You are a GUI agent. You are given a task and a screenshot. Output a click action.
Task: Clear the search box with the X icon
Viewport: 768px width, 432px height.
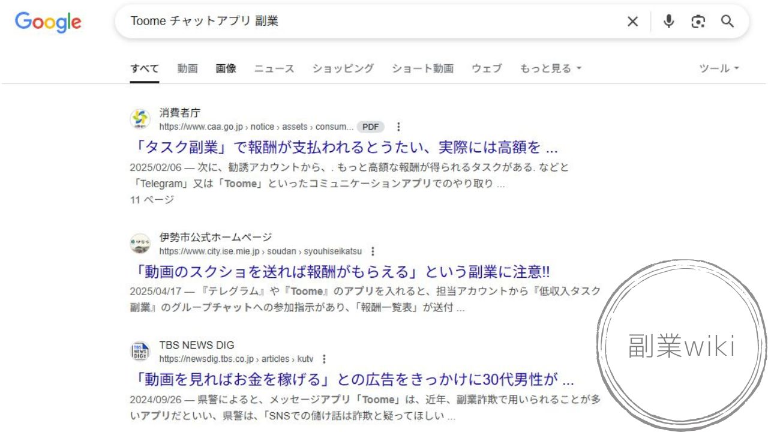click(x=632, y=22)
